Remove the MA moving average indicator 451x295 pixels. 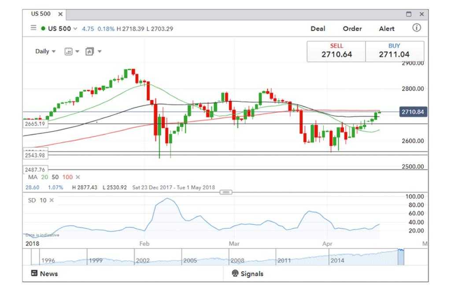(x=78, y=177)
